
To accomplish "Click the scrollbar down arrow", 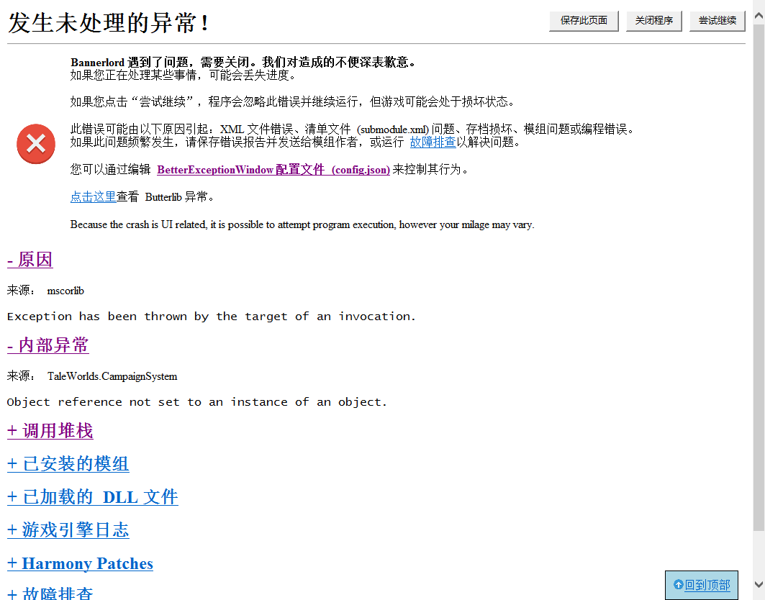I will pos(759,584).
